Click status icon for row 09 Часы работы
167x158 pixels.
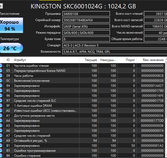tap(1, 75)
